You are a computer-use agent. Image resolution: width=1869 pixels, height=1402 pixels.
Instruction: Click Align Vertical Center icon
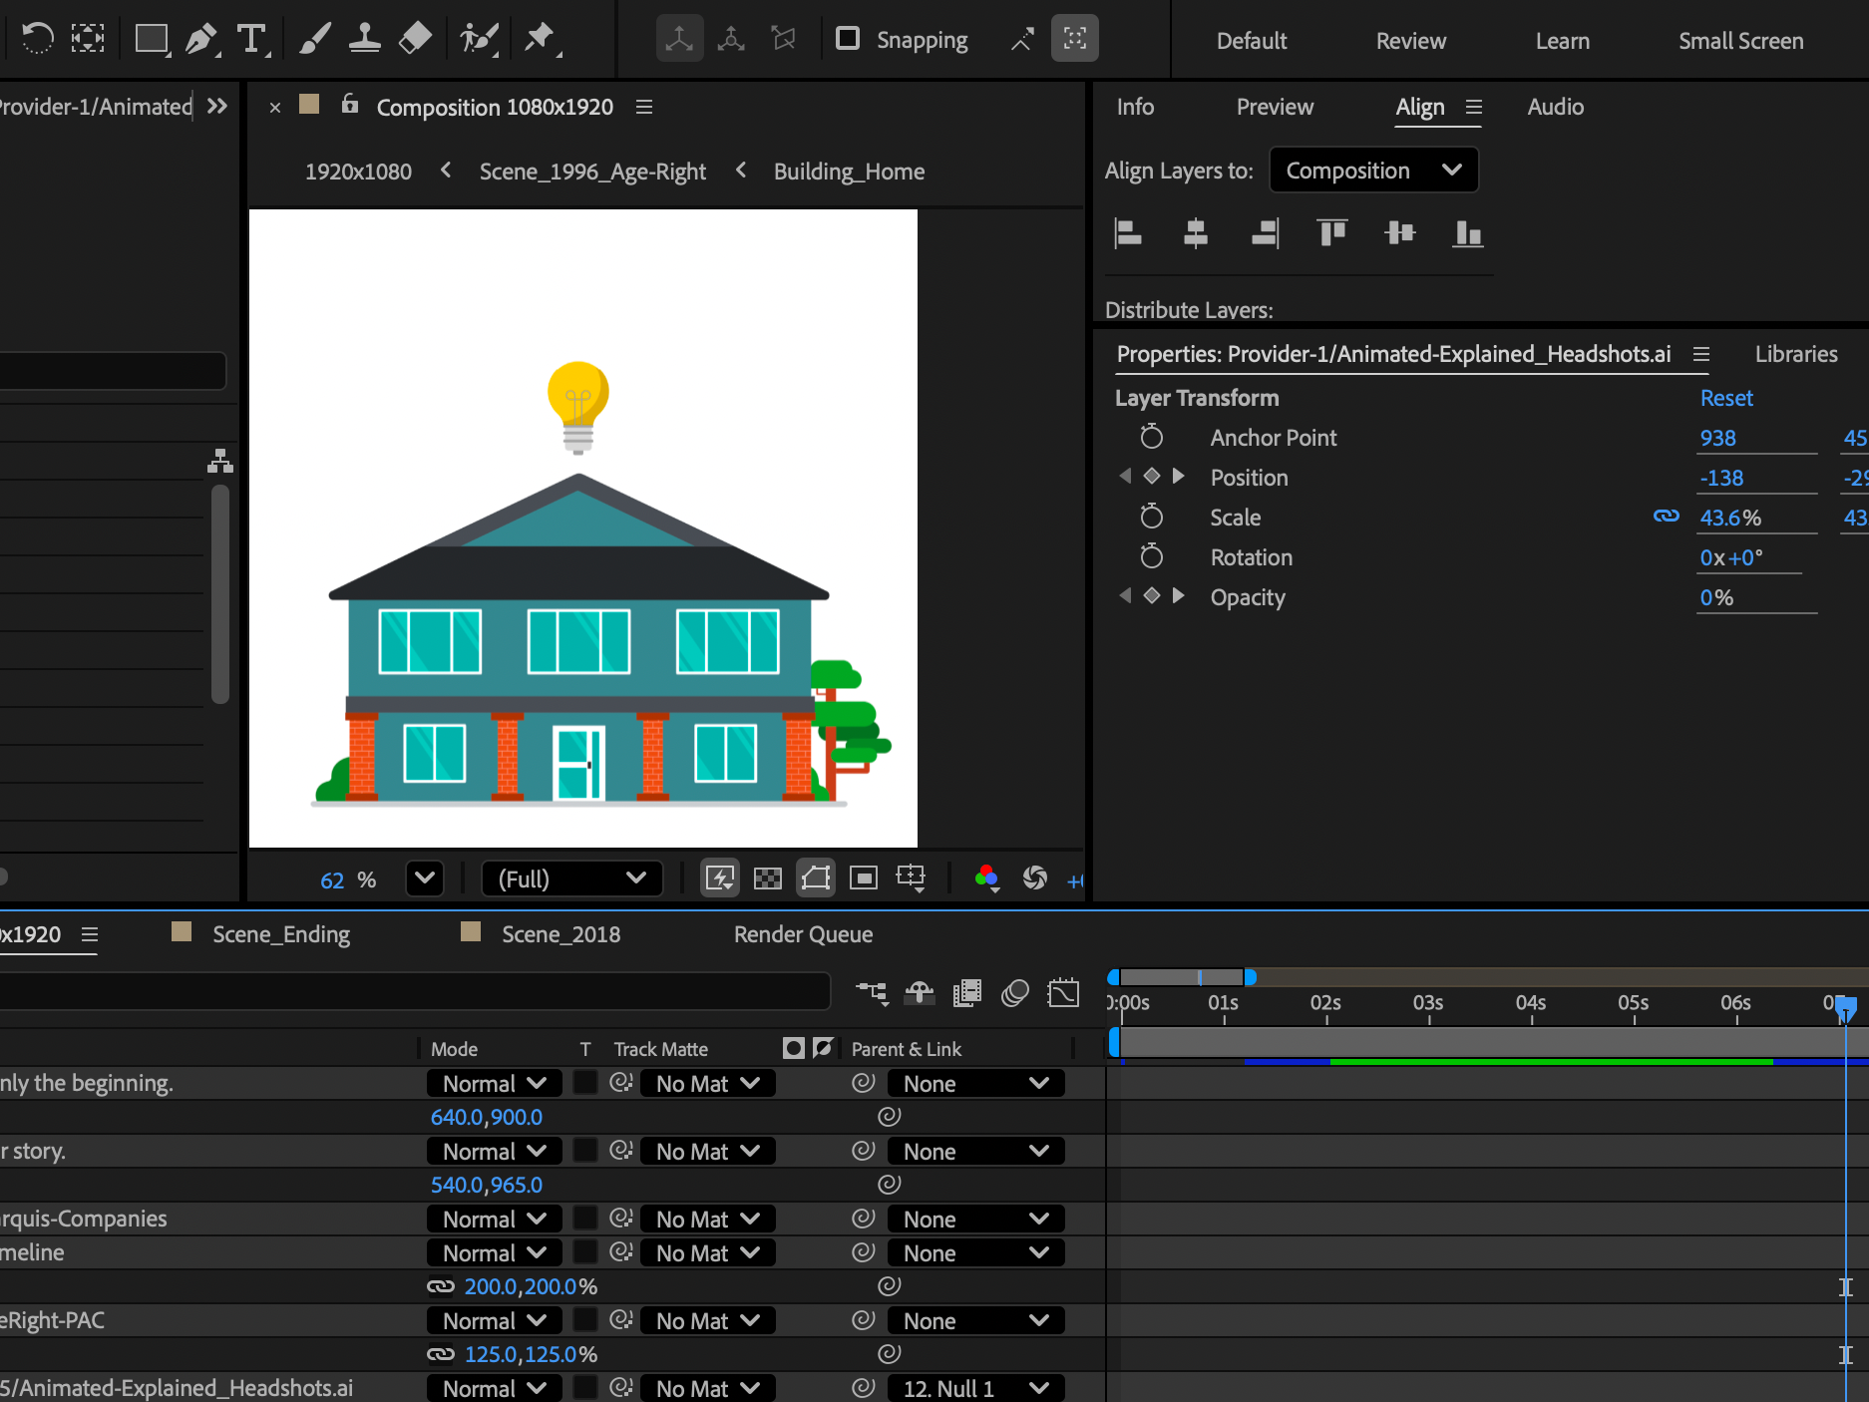coord(1400,232)
